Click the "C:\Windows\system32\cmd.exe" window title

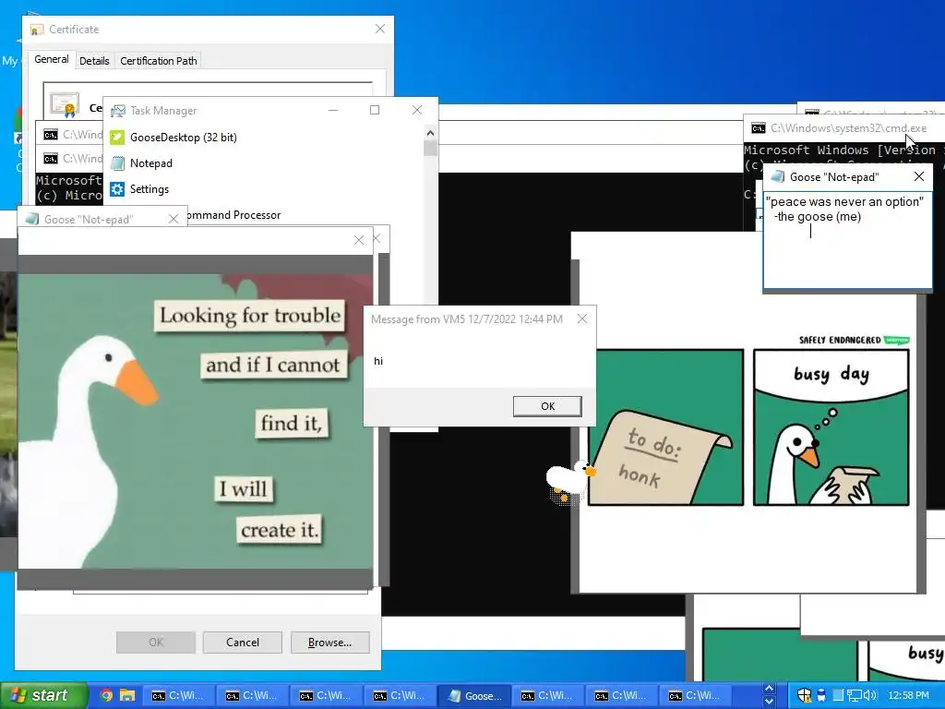coord(849,128)
